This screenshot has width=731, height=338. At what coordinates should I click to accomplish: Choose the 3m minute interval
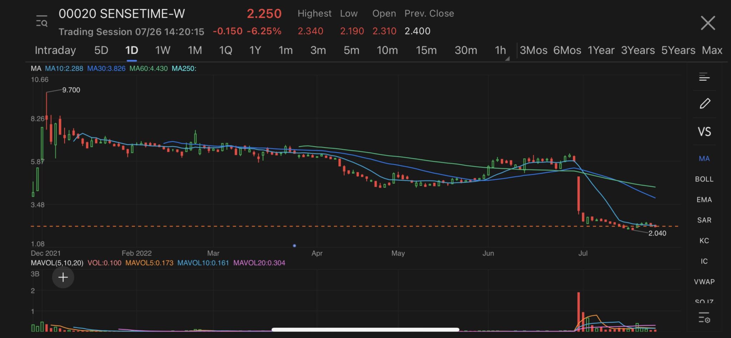[318, 50]
